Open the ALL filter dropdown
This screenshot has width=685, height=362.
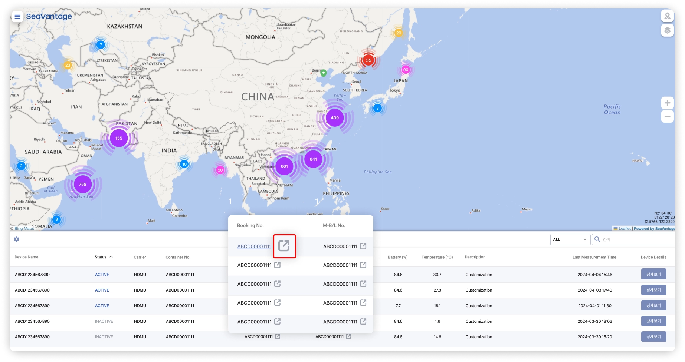click(570, 239)
